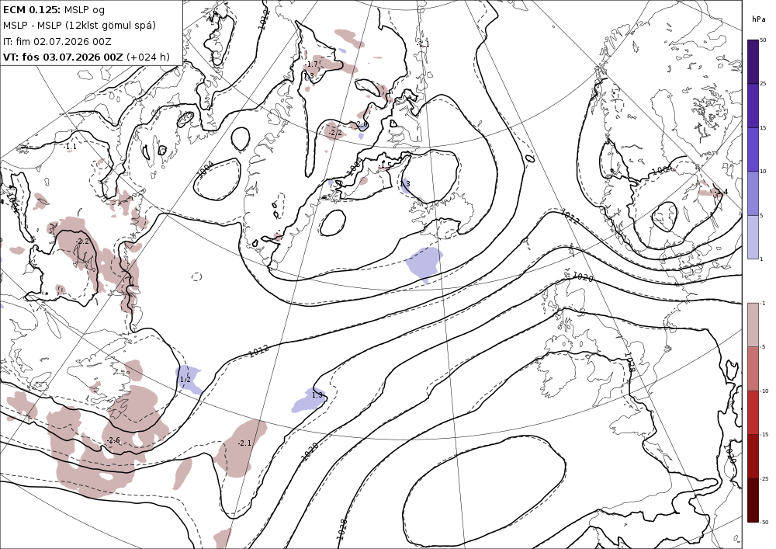The height and width of the screenshot is (549, 776).
Task: Click the pale pink -1 to -5 swatch
Action: click(753, 325)
